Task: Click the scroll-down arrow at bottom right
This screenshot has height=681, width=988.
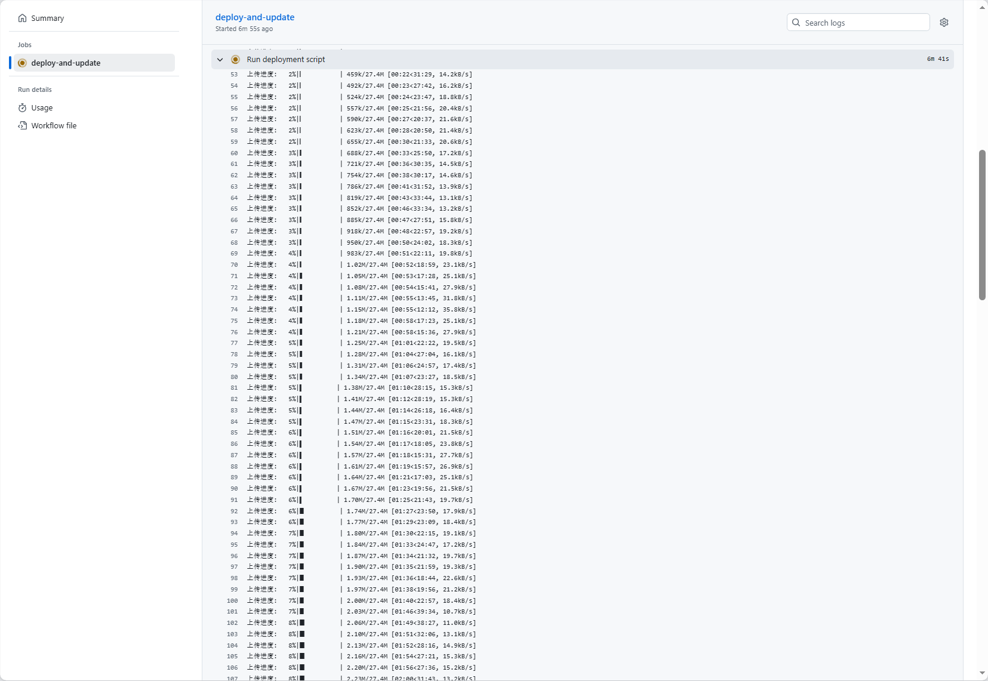Action: tap(982, 673)
